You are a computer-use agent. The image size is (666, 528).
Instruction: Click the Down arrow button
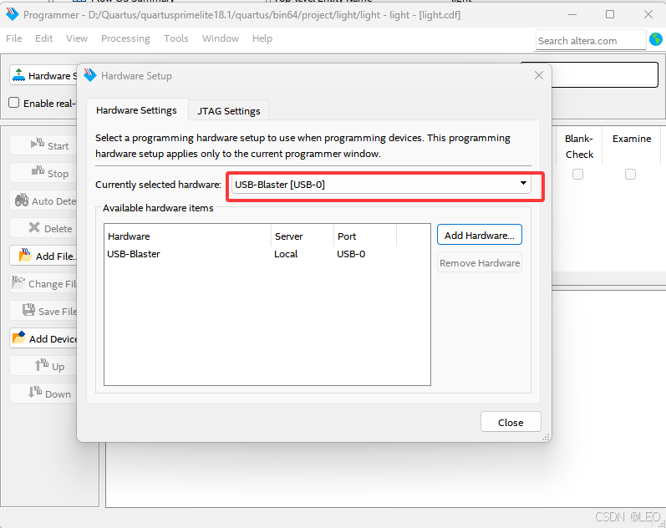point(43,393)
